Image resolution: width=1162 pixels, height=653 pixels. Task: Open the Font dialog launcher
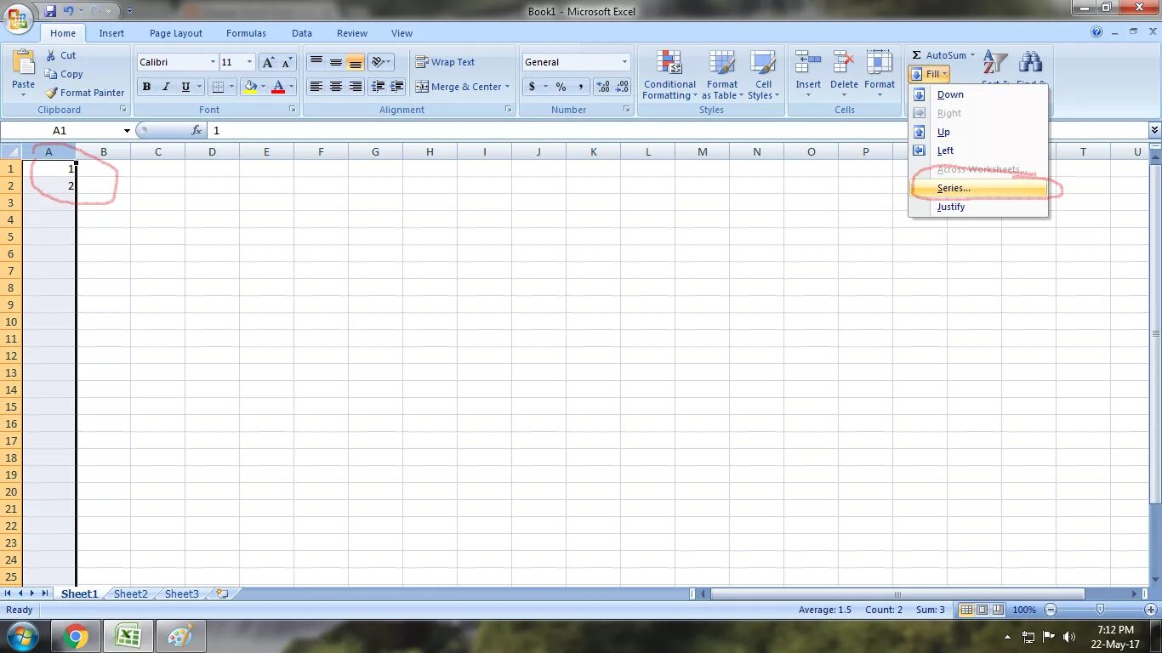coord(293,110)
